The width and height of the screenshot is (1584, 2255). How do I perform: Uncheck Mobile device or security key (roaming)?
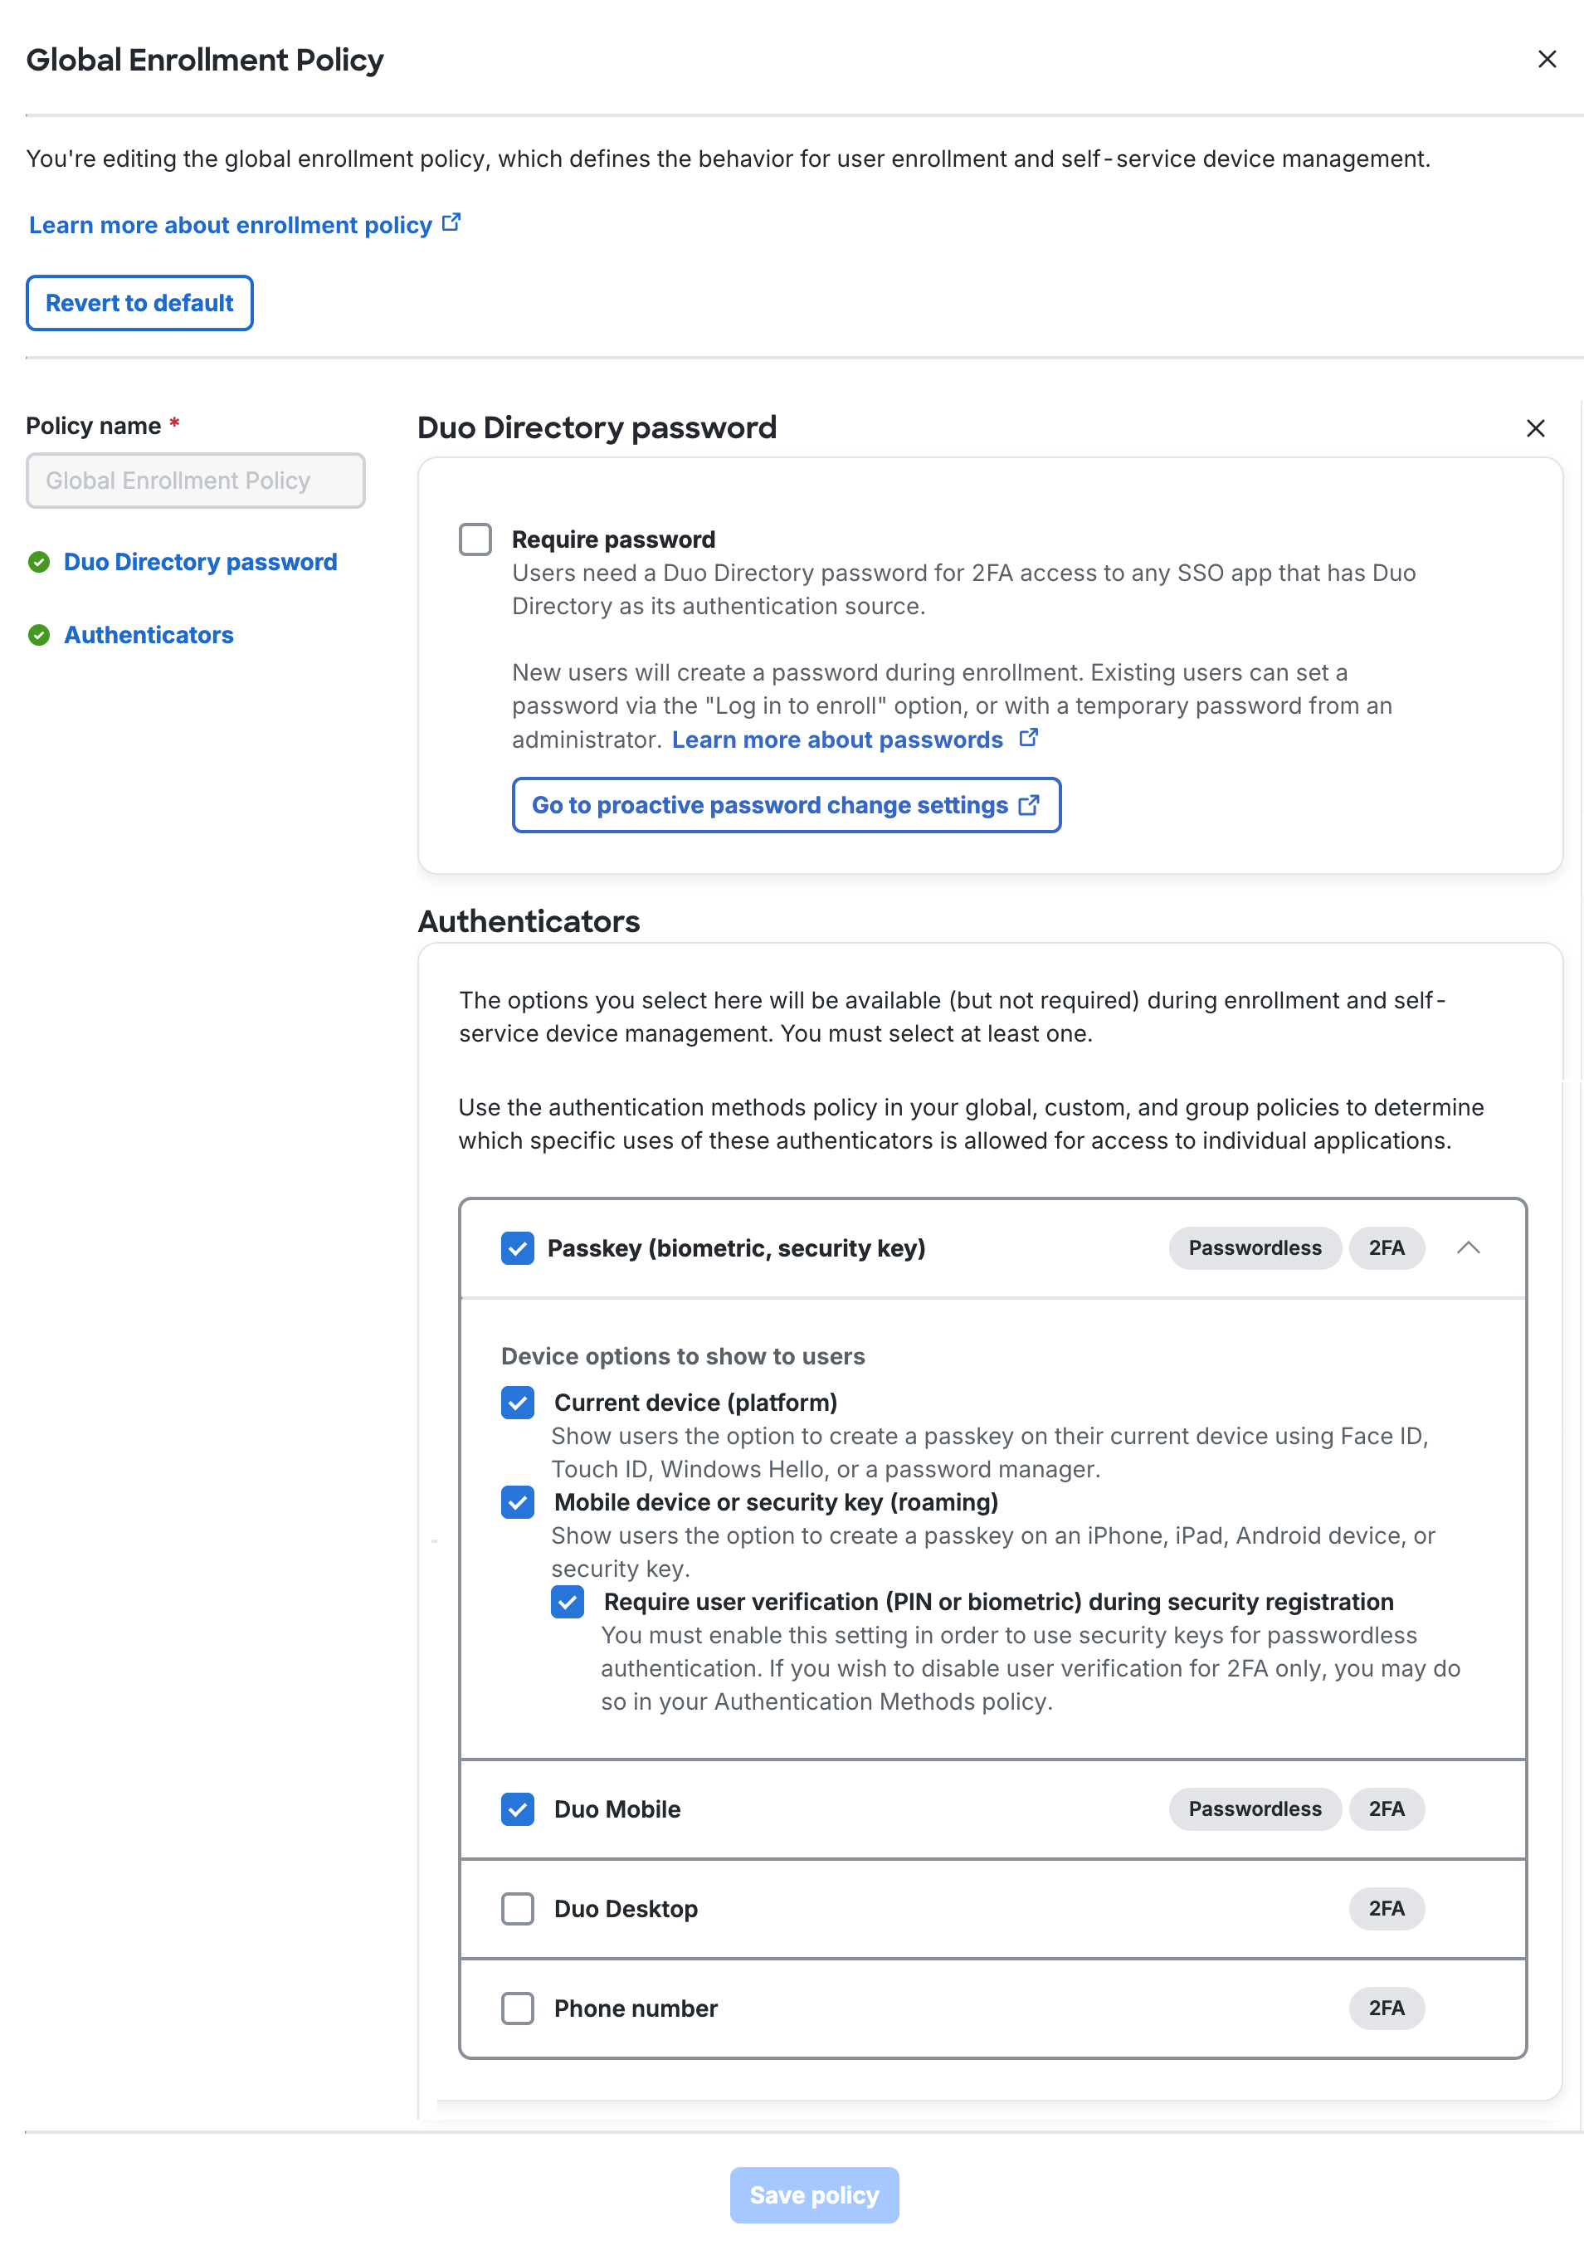[518, 1501]
